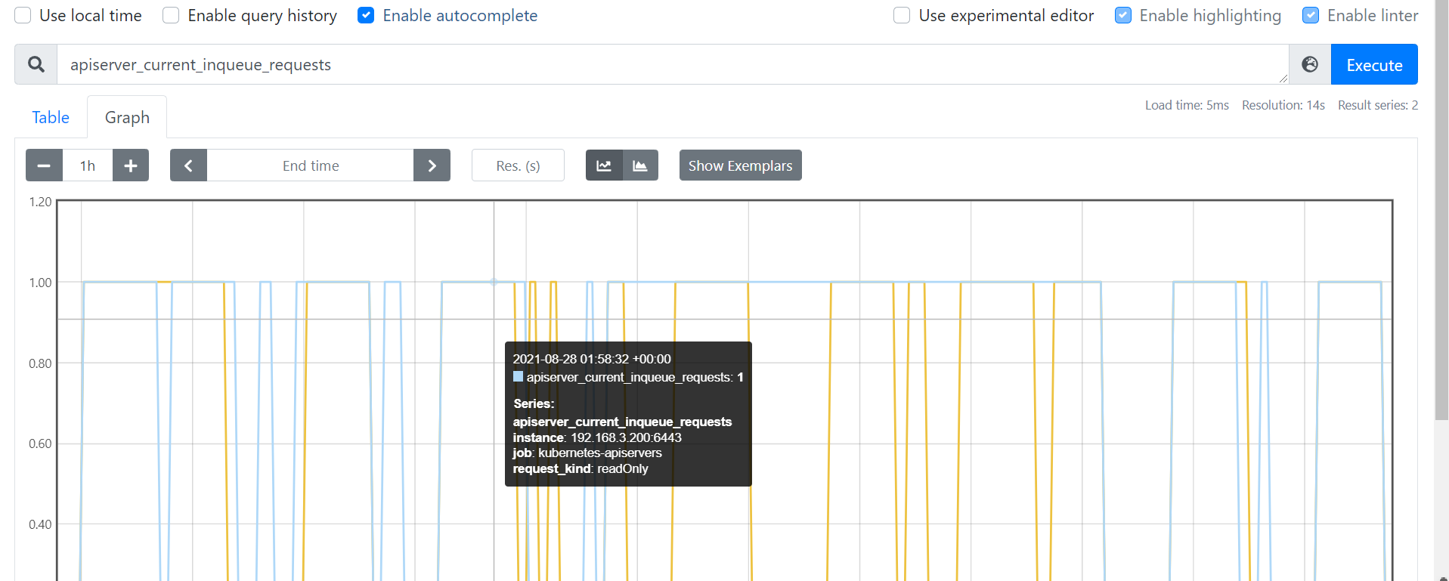The image size is (1449, 581).
Task: Increase the time range with plus
Action: click(131, 165)
